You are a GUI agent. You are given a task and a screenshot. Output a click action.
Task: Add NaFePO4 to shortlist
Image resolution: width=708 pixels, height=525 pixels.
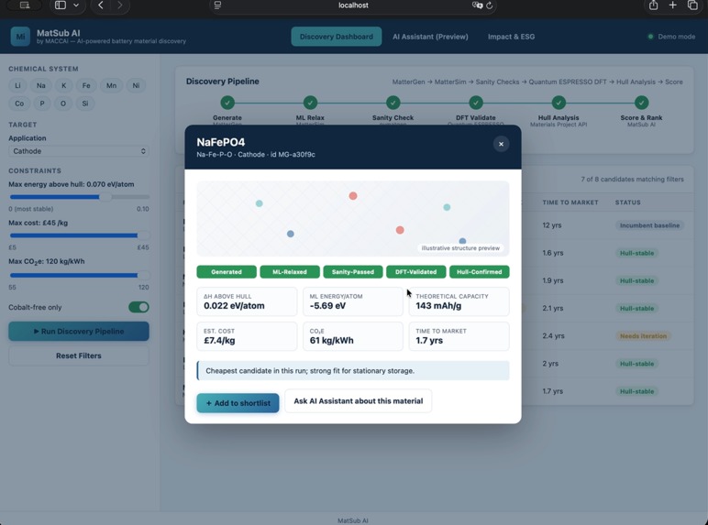[x=238, y=403]
